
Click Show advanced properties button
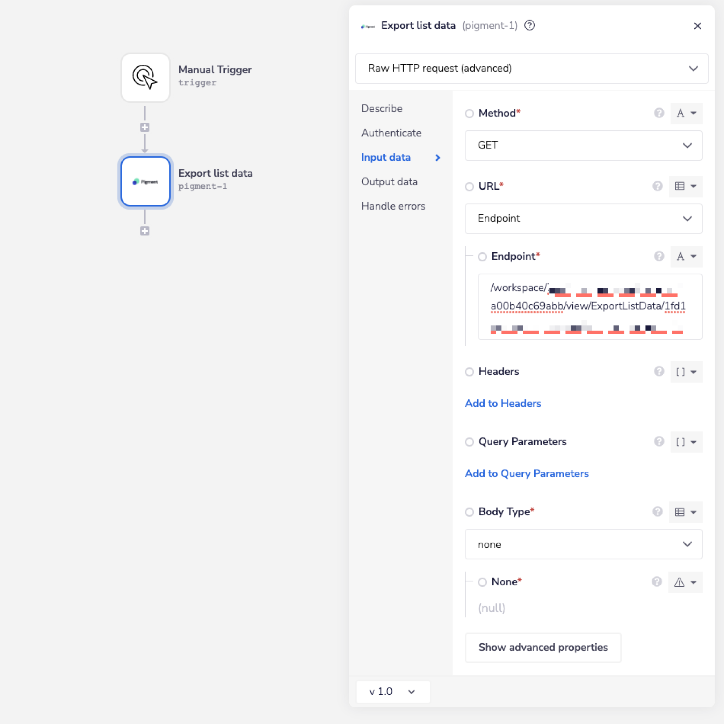[x=543, y=647]
